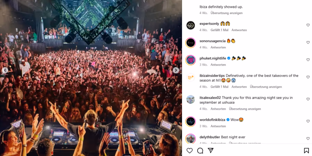
Task: Like worldofinkibiza's Wow comment
Action: [x=308, y=121]
